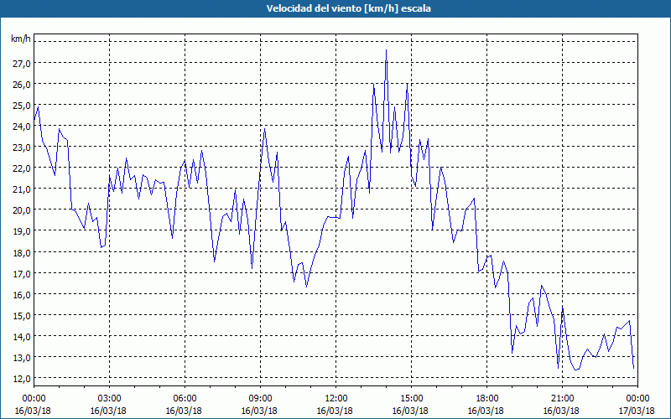This screenshot has height=419, width=671.
Task: Click the final data point at chart end
Action: (633, 368)
